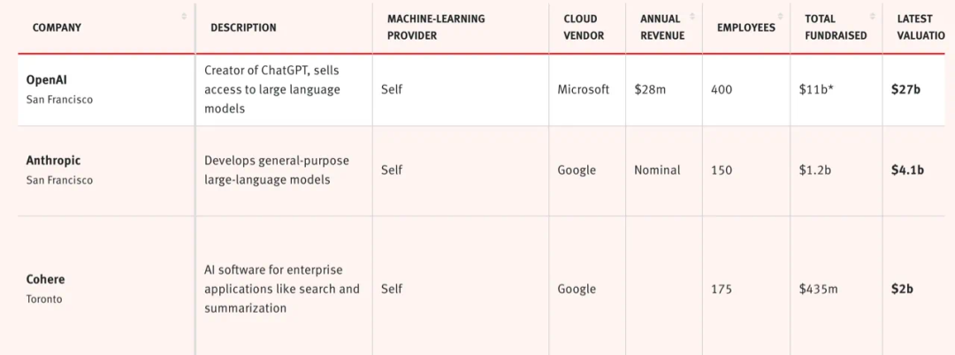Click the Nominal annual revenue cell
The height and width of the screenshot is (355, 955).
(657, 170)
